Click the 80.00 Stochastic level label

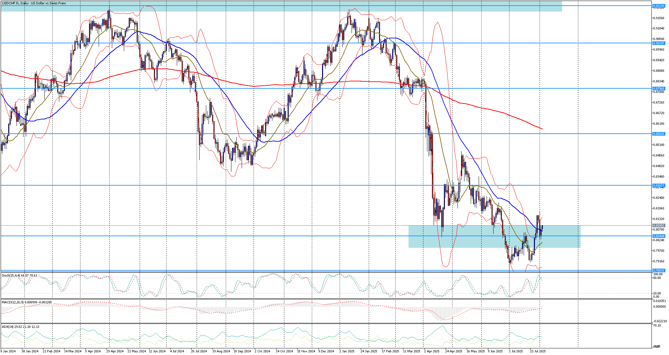pos(657,278)
